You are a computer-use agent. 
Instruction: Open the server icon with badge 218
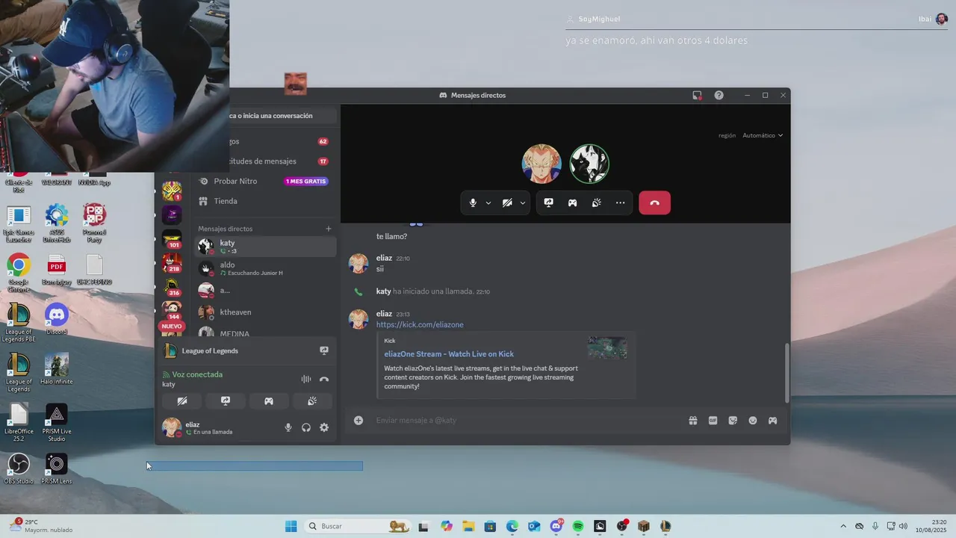[172, 262]
